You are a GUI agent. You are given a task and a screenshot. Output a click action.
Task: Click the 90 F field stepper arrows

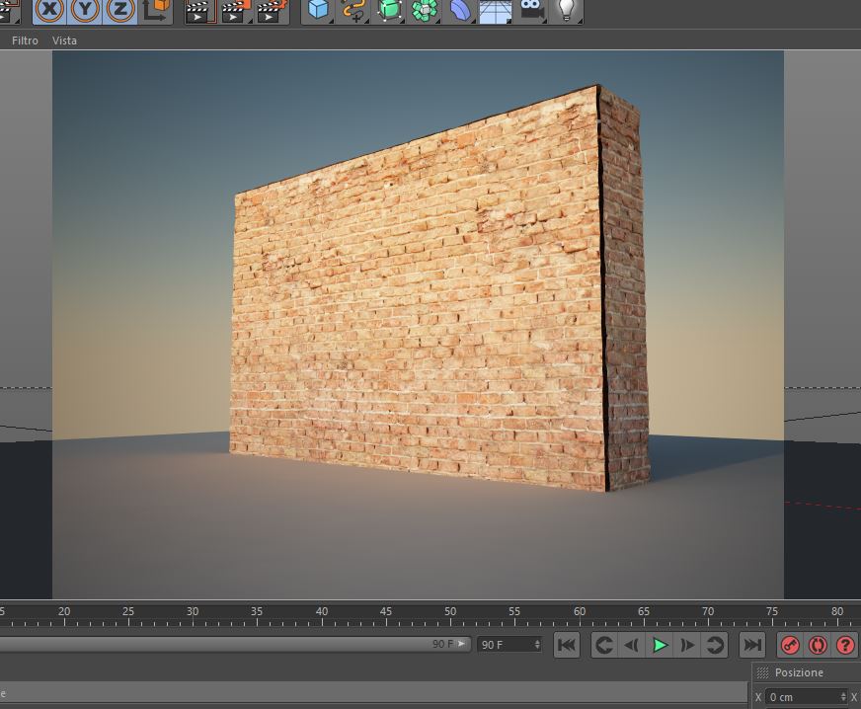click(x=537, y=645)
